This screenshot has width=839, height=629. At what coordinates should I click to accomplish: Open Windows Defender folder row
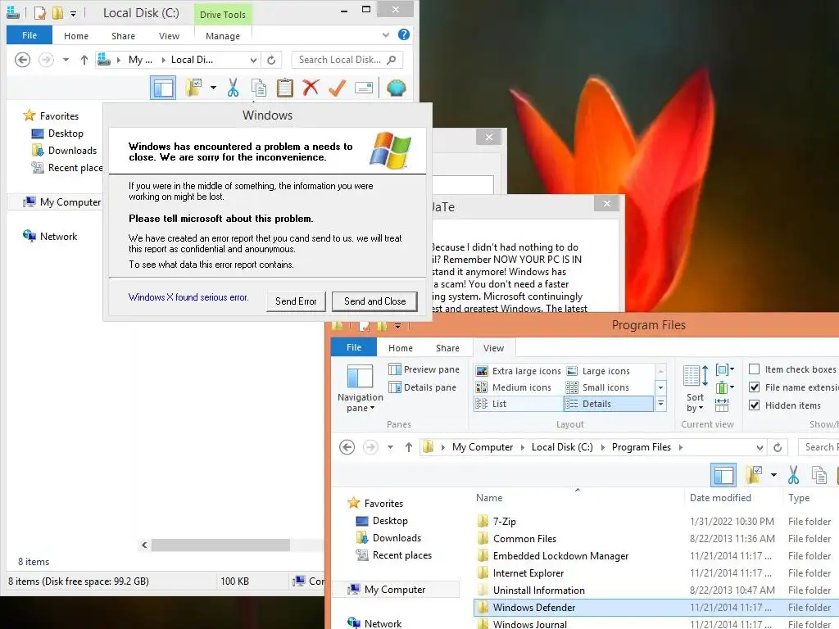(x=656, y=607)
